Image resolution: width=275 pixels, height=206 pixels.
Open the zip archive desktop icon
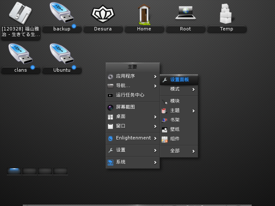click(x=21, y=13)
